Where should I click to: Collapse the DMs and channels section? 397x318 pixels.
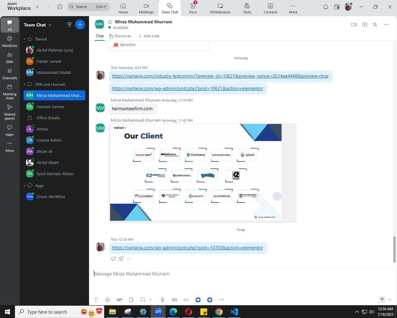tap(25, 84)
